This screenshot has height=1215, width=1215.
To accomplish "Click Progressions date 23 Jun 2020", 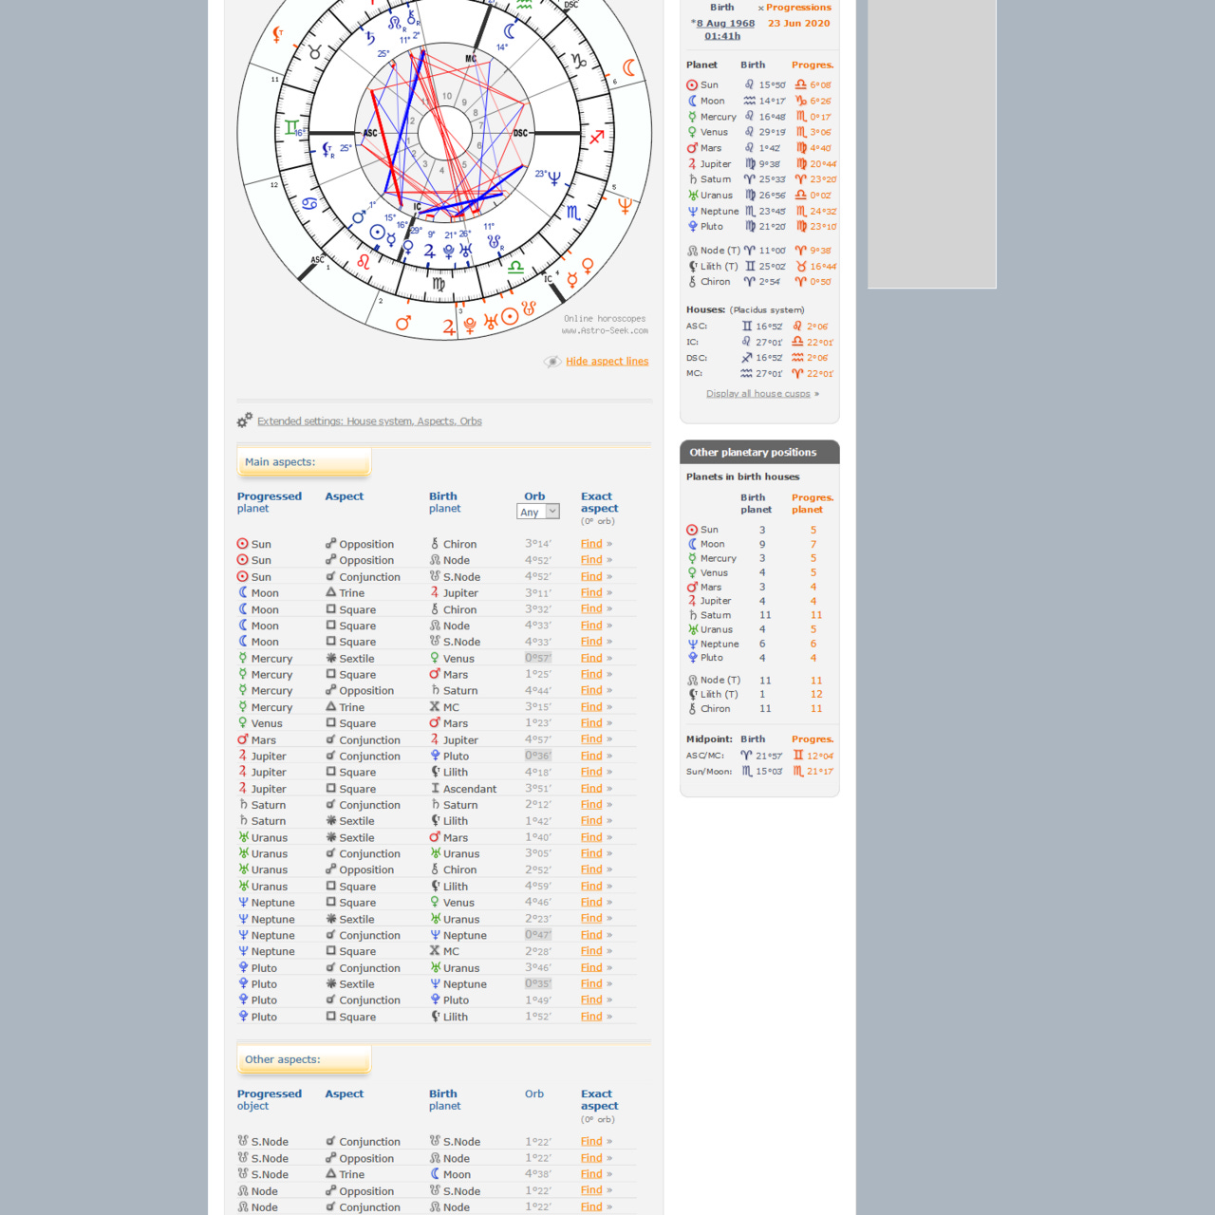I will (x=799, y=24).
